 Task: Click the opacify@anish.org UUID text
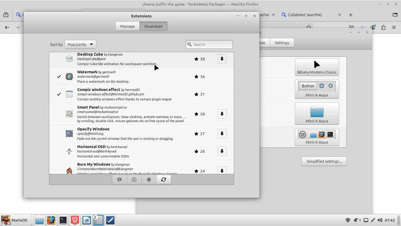[x=90, y=134]
